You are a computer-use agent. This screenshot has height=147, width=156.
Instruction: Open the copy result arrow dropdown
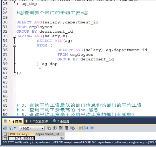[15, 128]
